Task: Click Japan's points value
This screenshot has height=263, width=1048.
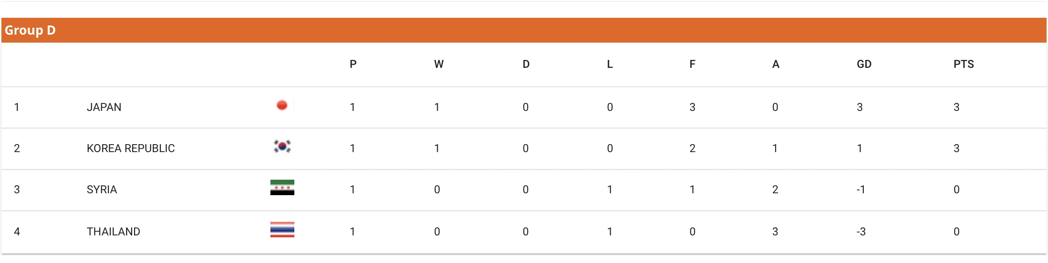Action: [x=957, y=107]
